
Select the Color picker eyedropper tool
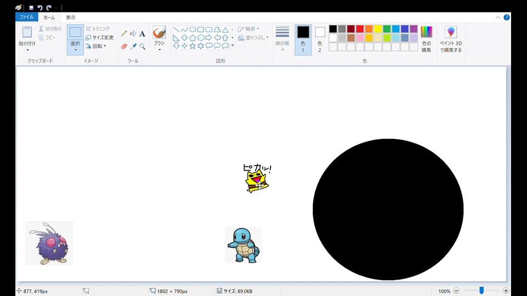click(x=133, y=46)
